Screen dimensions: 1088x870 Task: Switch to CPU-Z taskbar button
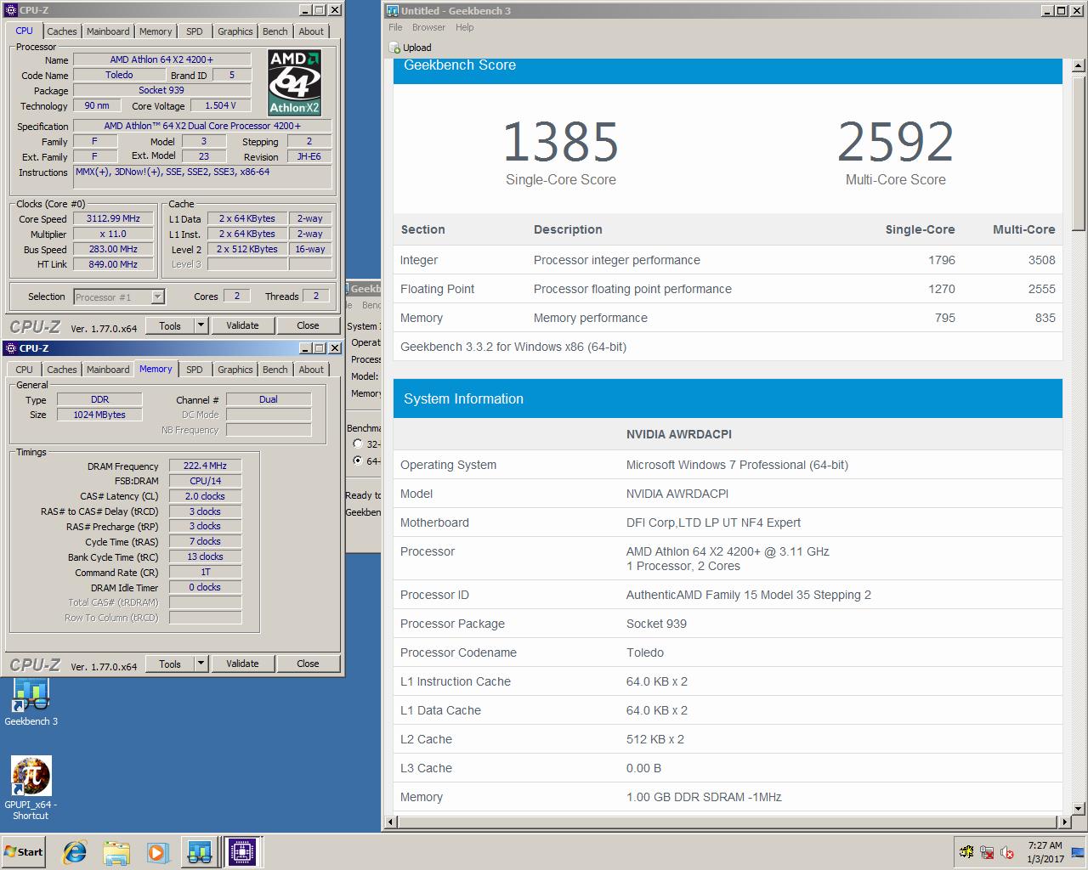pyautogui.click(x=242, y=852)
